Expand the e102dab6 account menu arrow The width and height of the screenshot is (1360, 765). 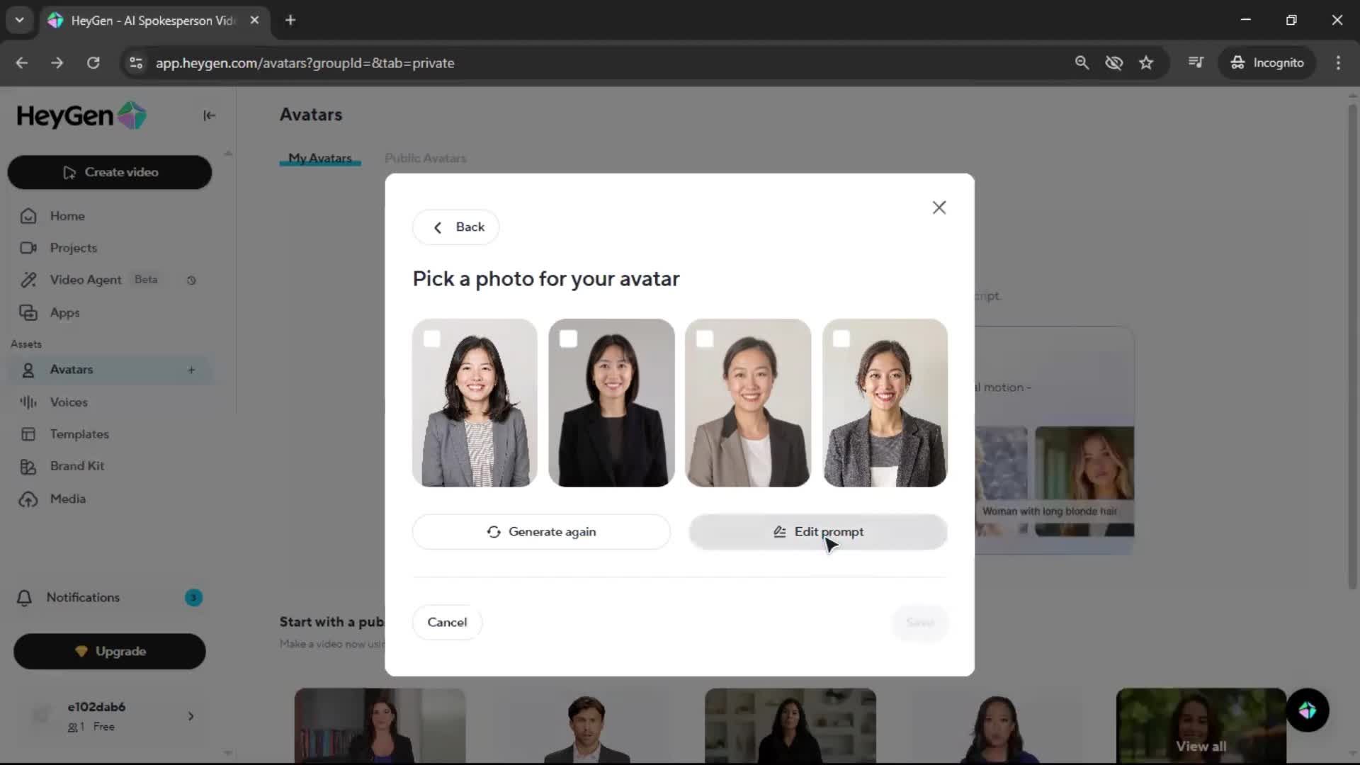point(191,716)
